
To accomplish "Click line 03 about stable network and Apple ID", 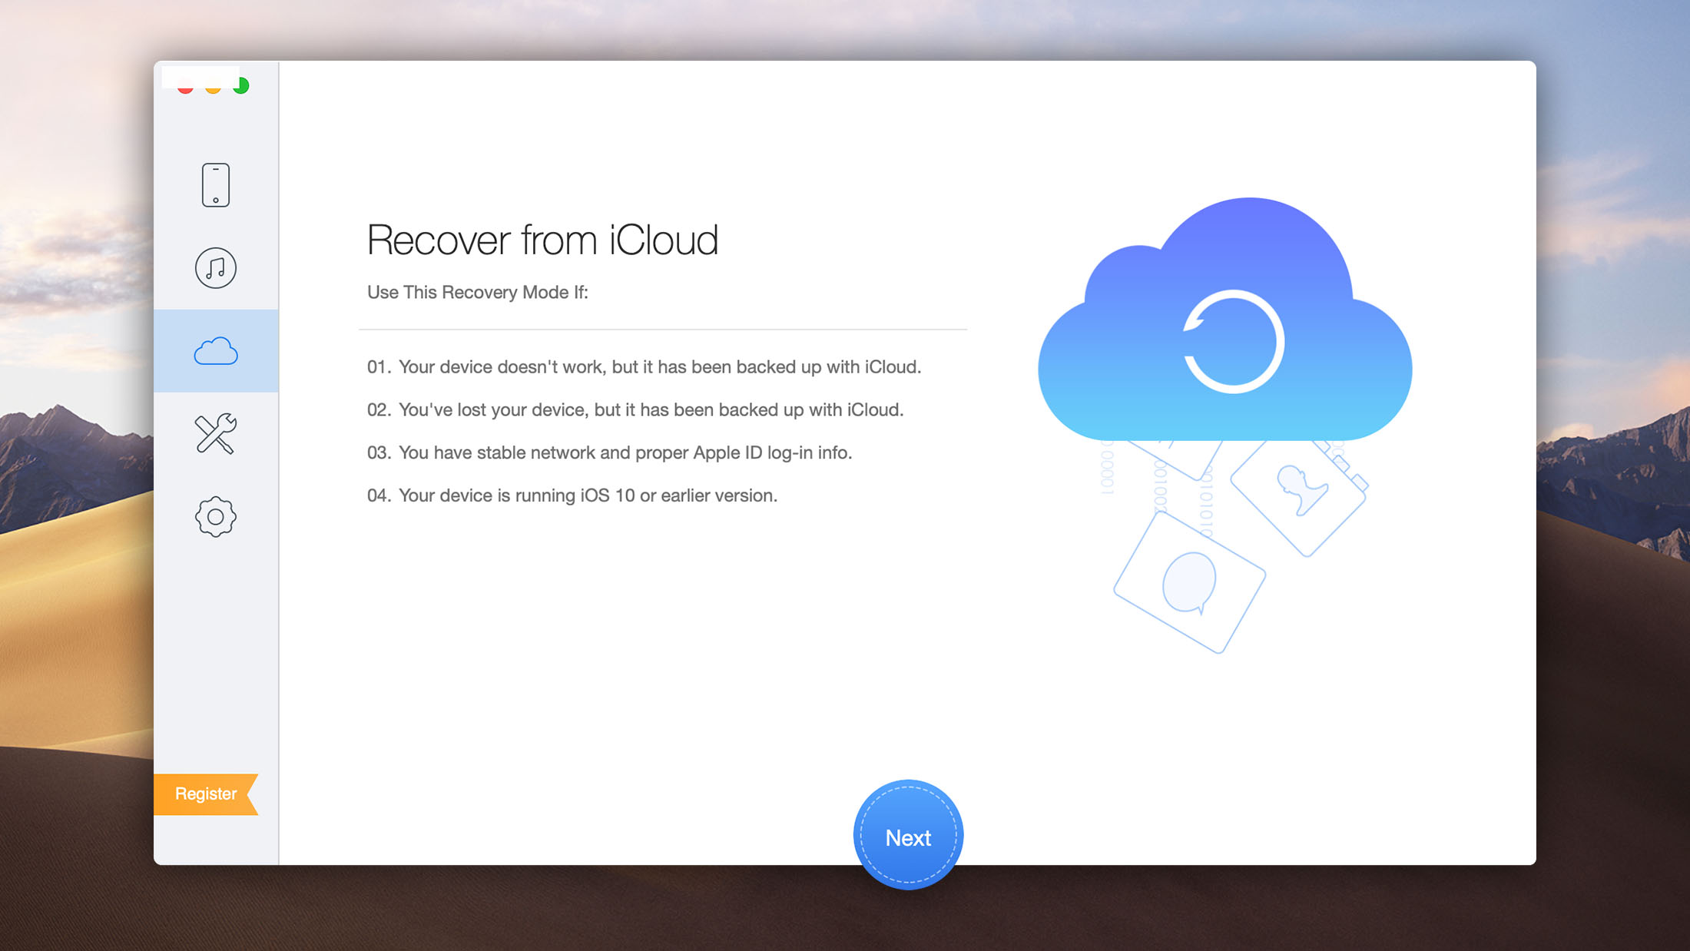I will click(610, 453).
